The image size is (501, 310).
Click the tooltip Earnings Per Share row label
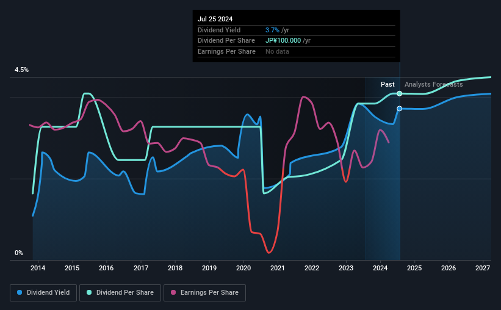226,51
